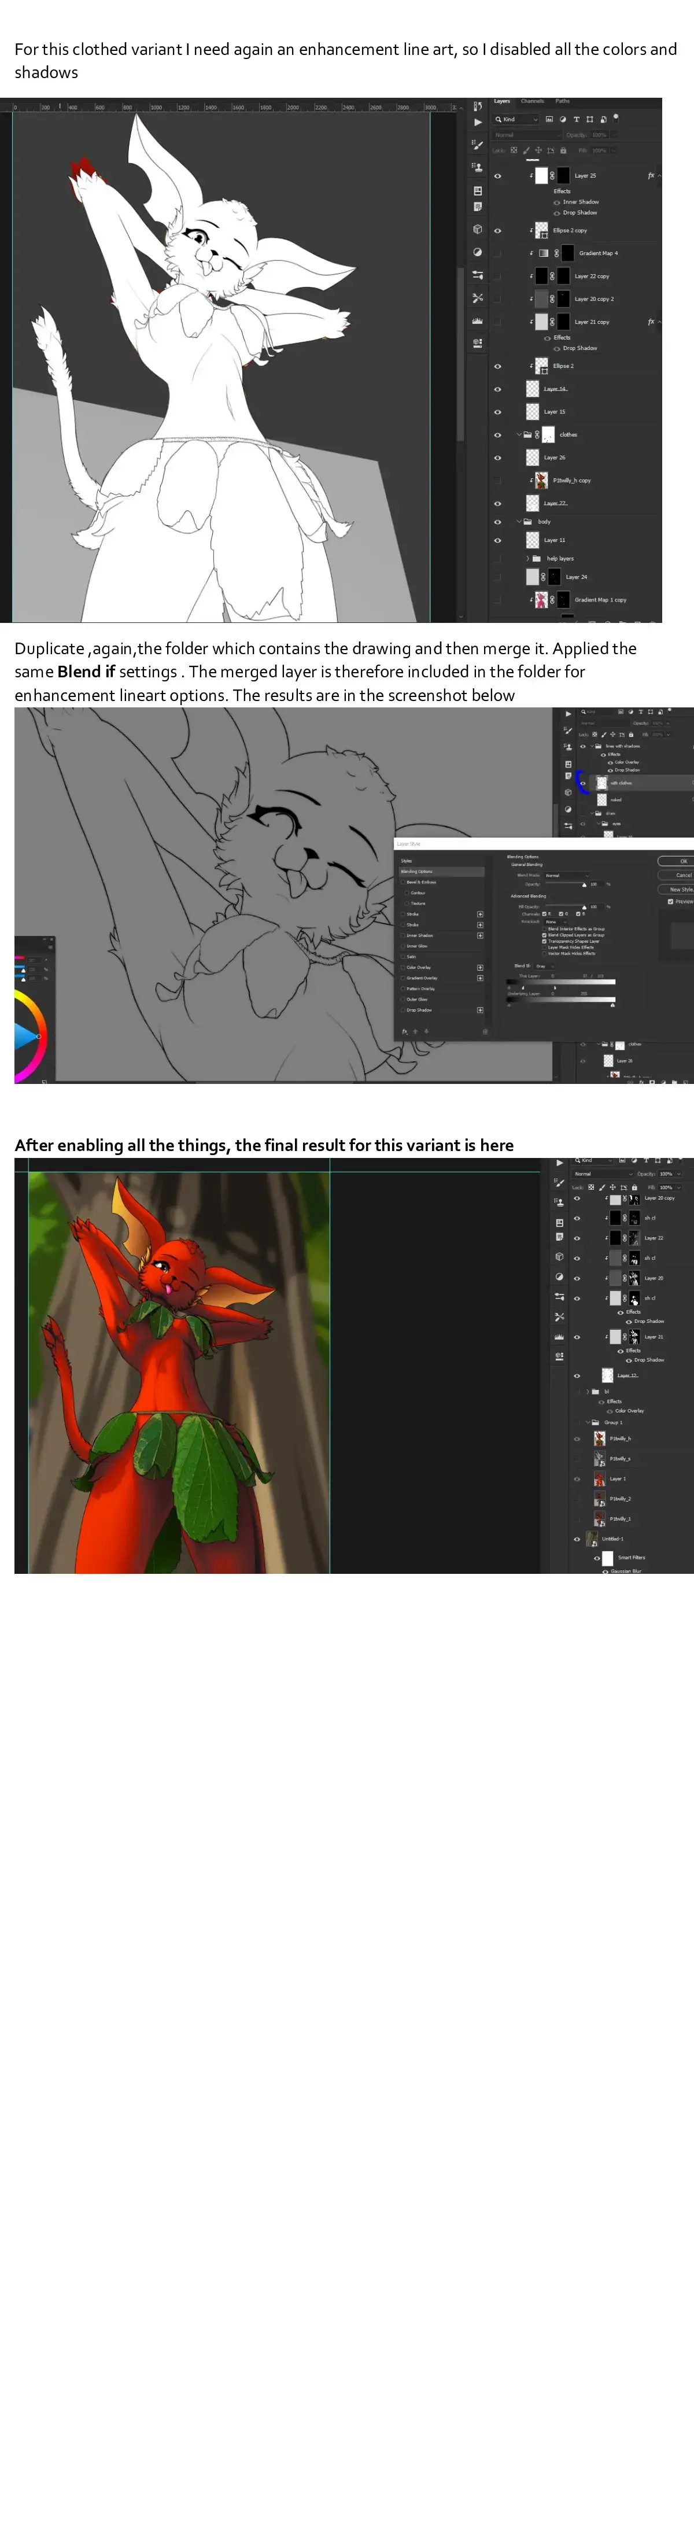Click the New Style button
Screen dimensions: 694x2545
pos(680,889)
